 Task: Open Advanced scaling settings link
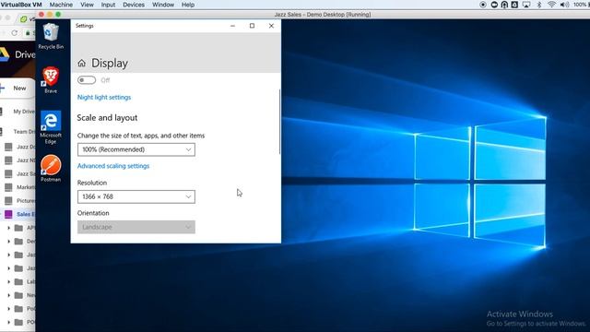[113, 166]
